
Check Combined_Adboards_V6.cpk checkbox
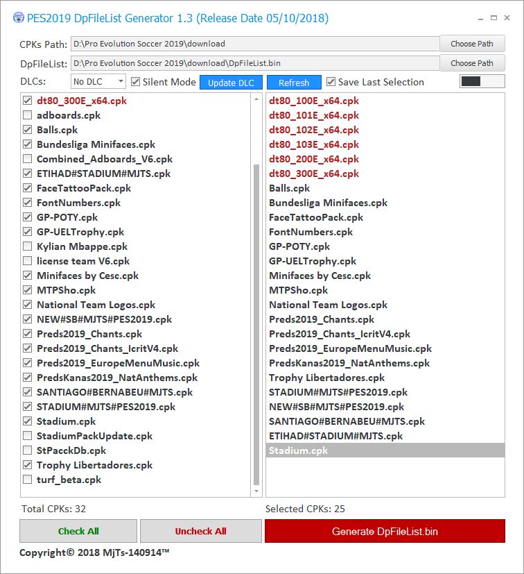pyautogui.click(x=28, y=159)
